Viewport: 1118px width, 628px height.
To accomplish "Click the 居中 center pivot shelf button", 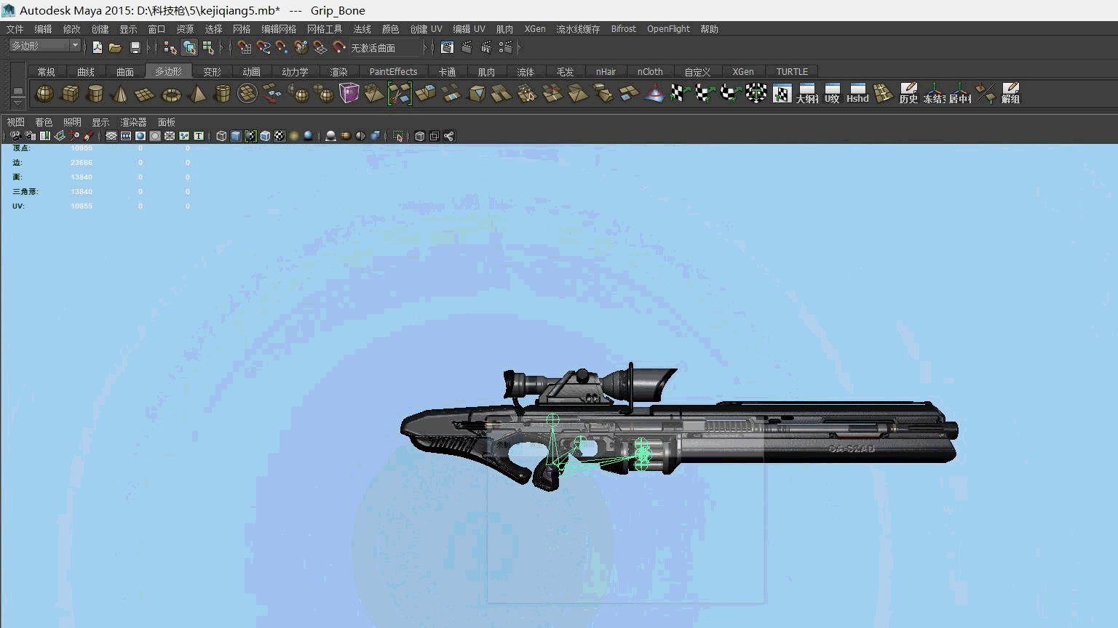I will (x=959, y=94).
